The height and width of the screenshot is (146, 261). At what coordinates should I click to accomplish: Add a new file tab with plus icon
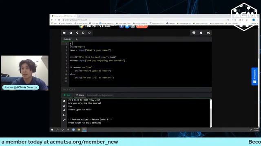coord(77,39)
